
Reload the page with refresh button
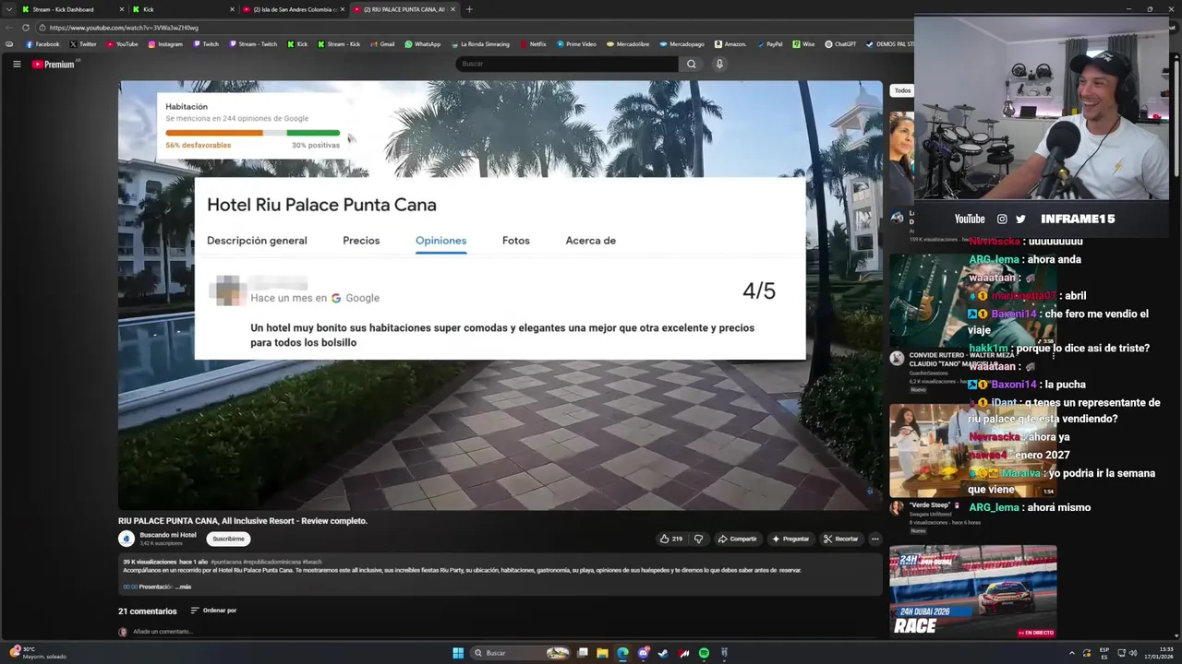(x=26, y=28)
